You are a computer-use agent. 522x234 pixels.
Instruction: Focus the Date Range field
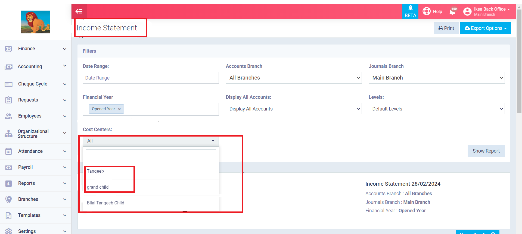point(151,78)
